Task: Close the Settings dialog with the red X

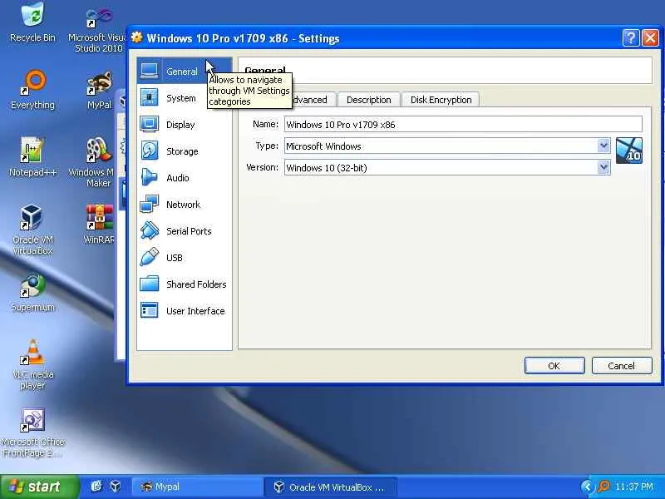Action: point(650,37)
